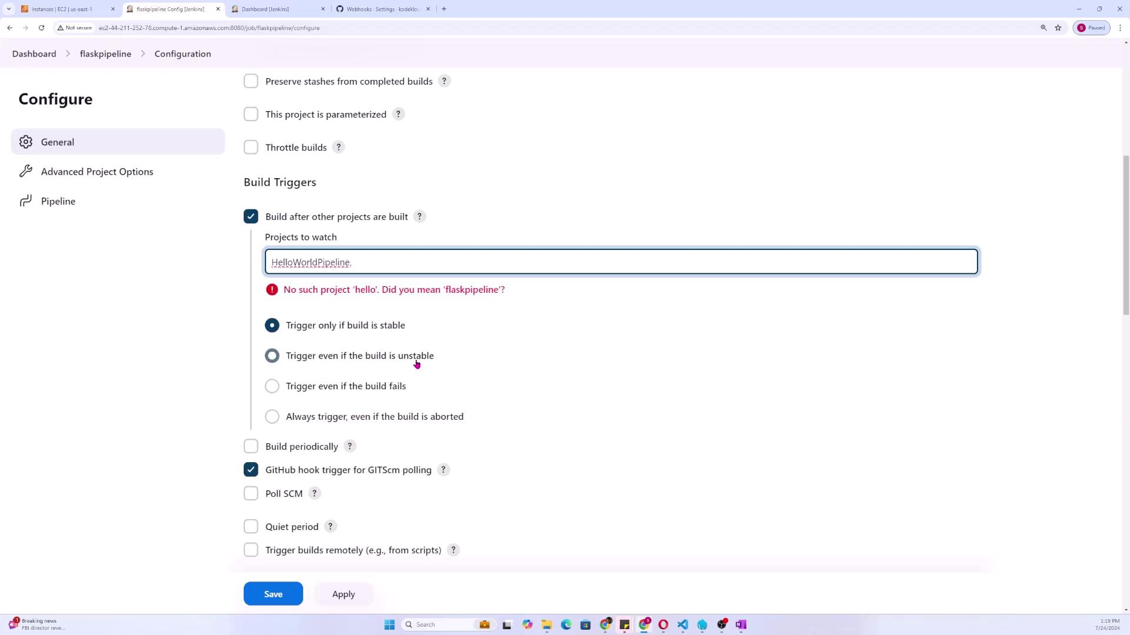The width and height of the screenshot is (1130, 635).
Task: Click help icon next to Throttle builds
Action: pos(338,148)
